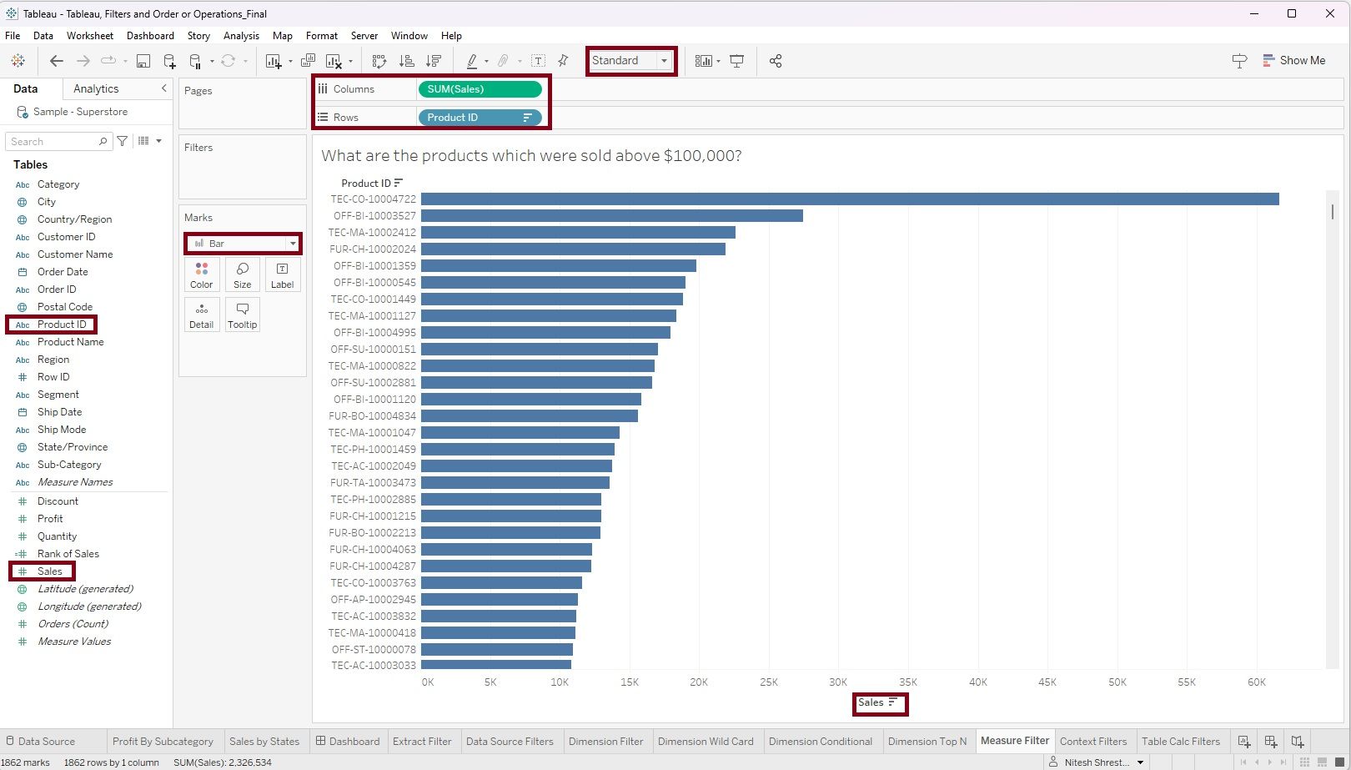Click the Color button in the Marks card
Viewport: 1351px width, 770px height.
click(201, 274)
